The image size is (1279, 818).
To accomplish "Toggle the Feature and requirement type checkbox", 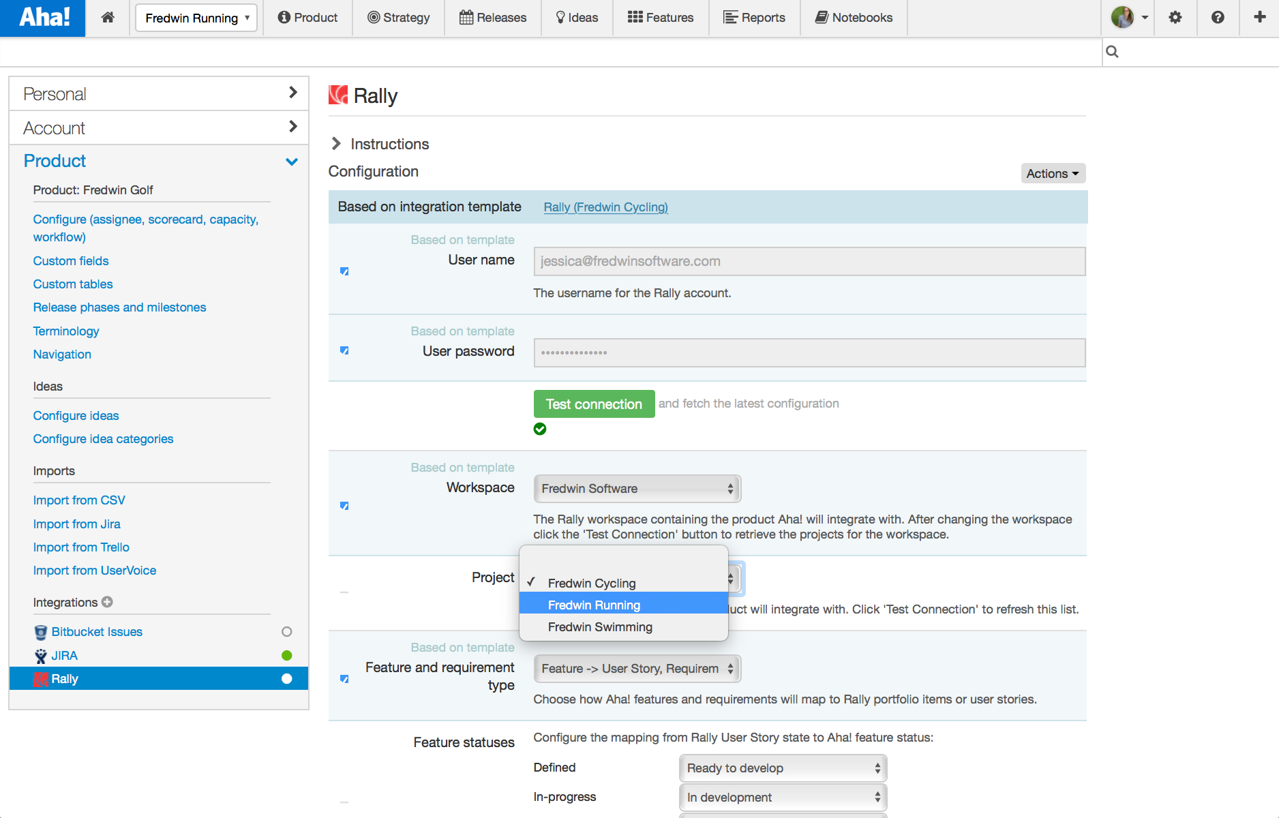I will click(x=344, y=679).
